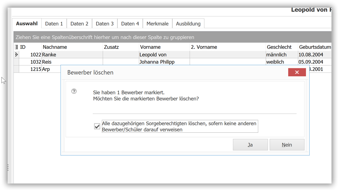This screenshot has width=339, height=191.
Task: Uncheck the Sorgeberechtigten löschen checkbox
Action: tap(97, 126)
